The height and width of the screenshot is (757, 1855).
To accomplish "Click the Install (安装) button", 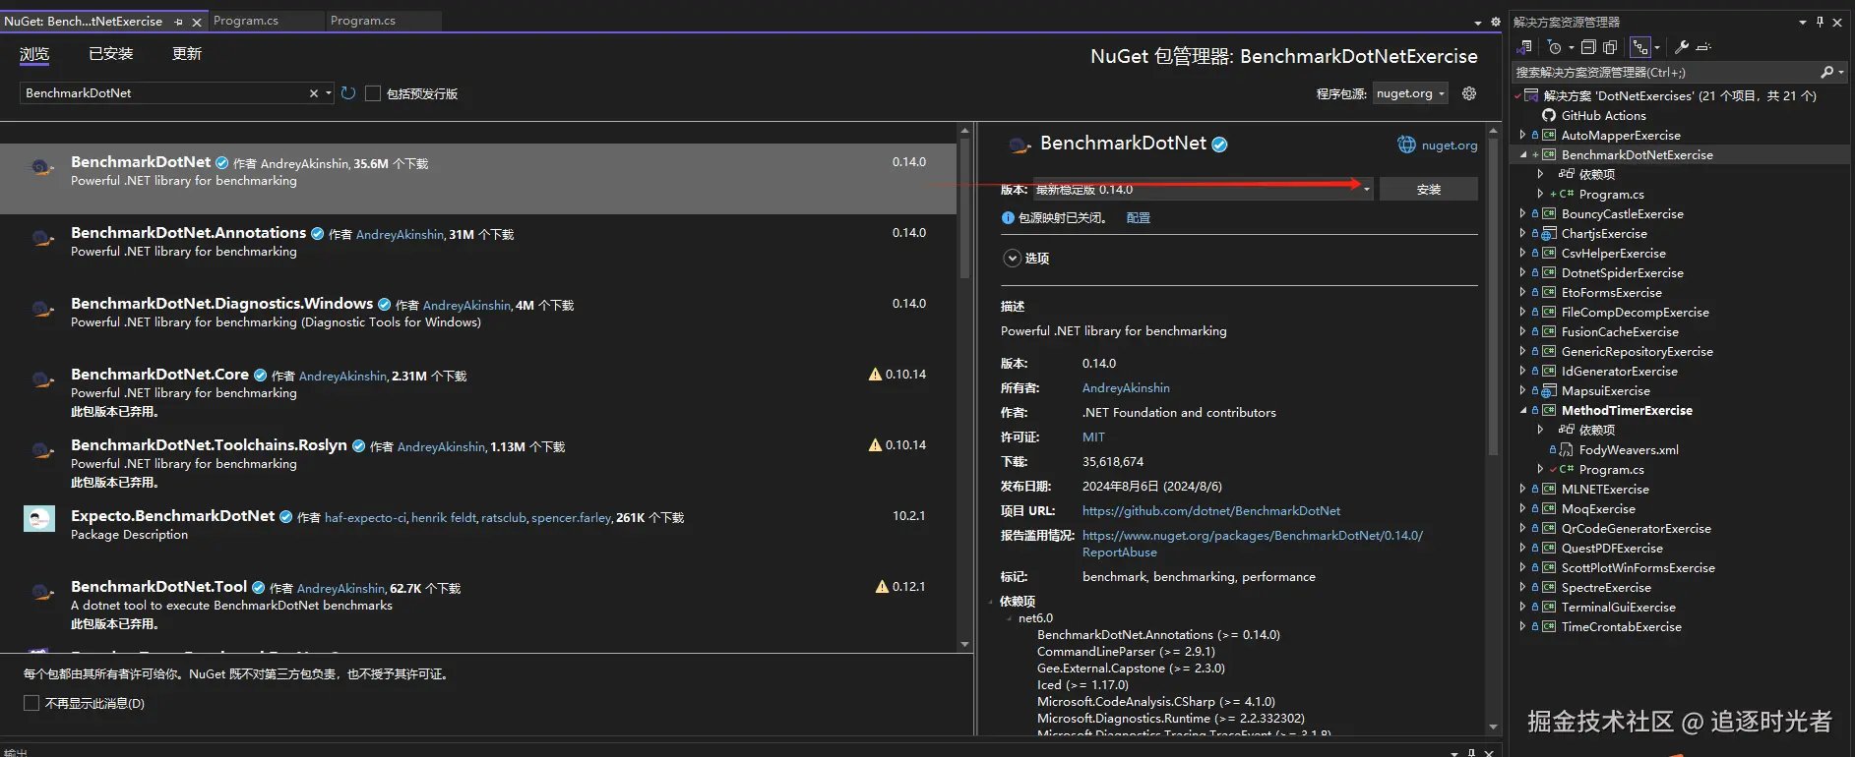I will coord(1429,190).
